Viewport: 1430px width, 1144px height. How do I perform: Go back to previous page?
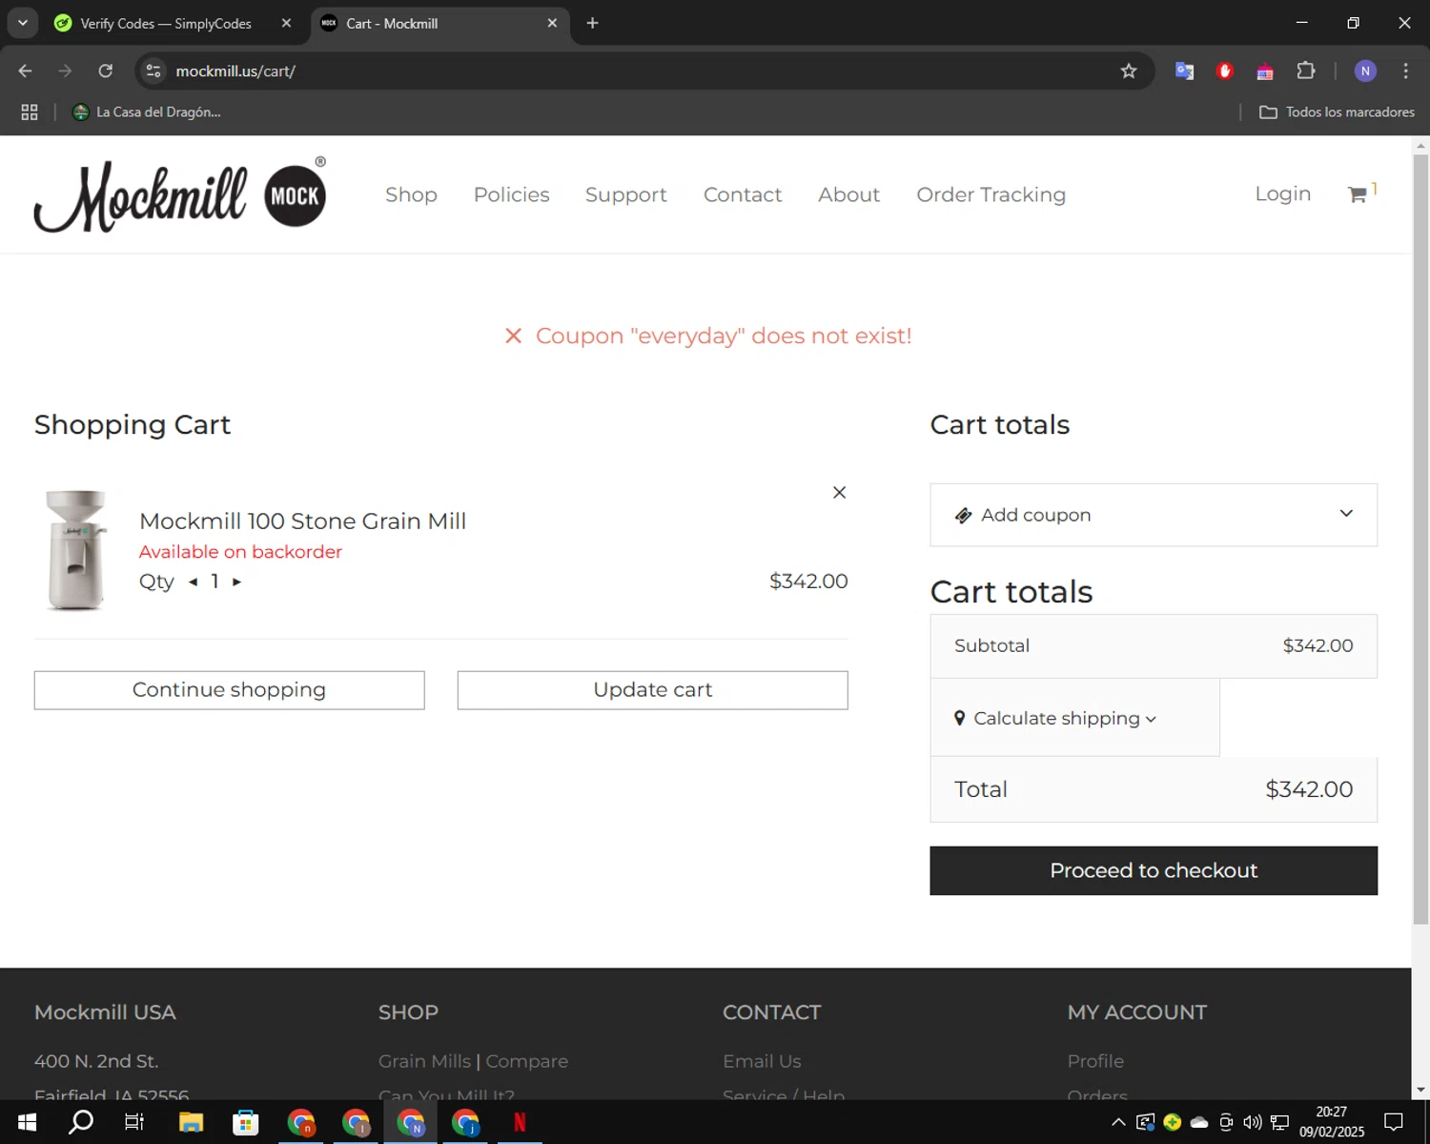[x=26, y=71]
